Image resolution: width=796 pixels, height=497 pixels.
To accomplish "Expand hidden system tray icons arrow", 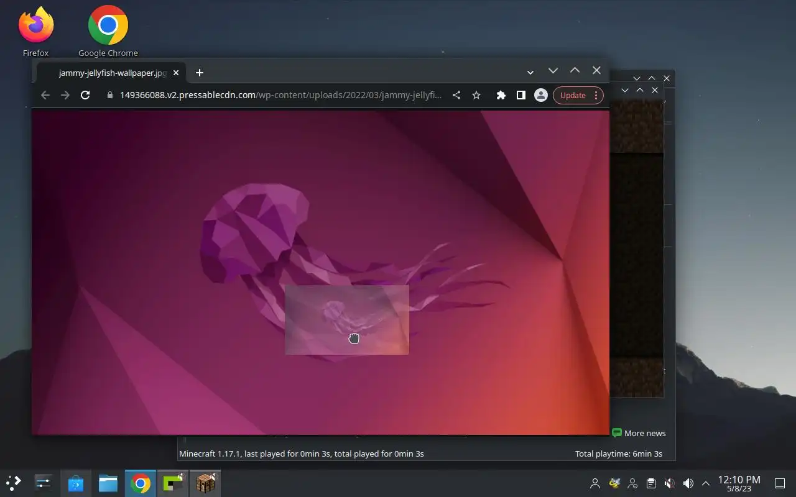I will coord(705,483).
